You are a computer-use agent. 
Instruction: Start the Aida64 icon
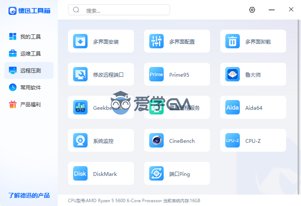[233, 108]
